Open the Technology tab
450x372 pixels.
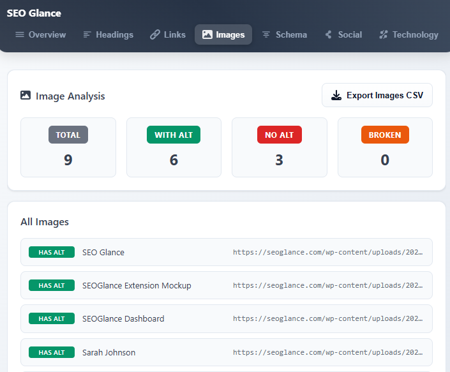point(409,34)
